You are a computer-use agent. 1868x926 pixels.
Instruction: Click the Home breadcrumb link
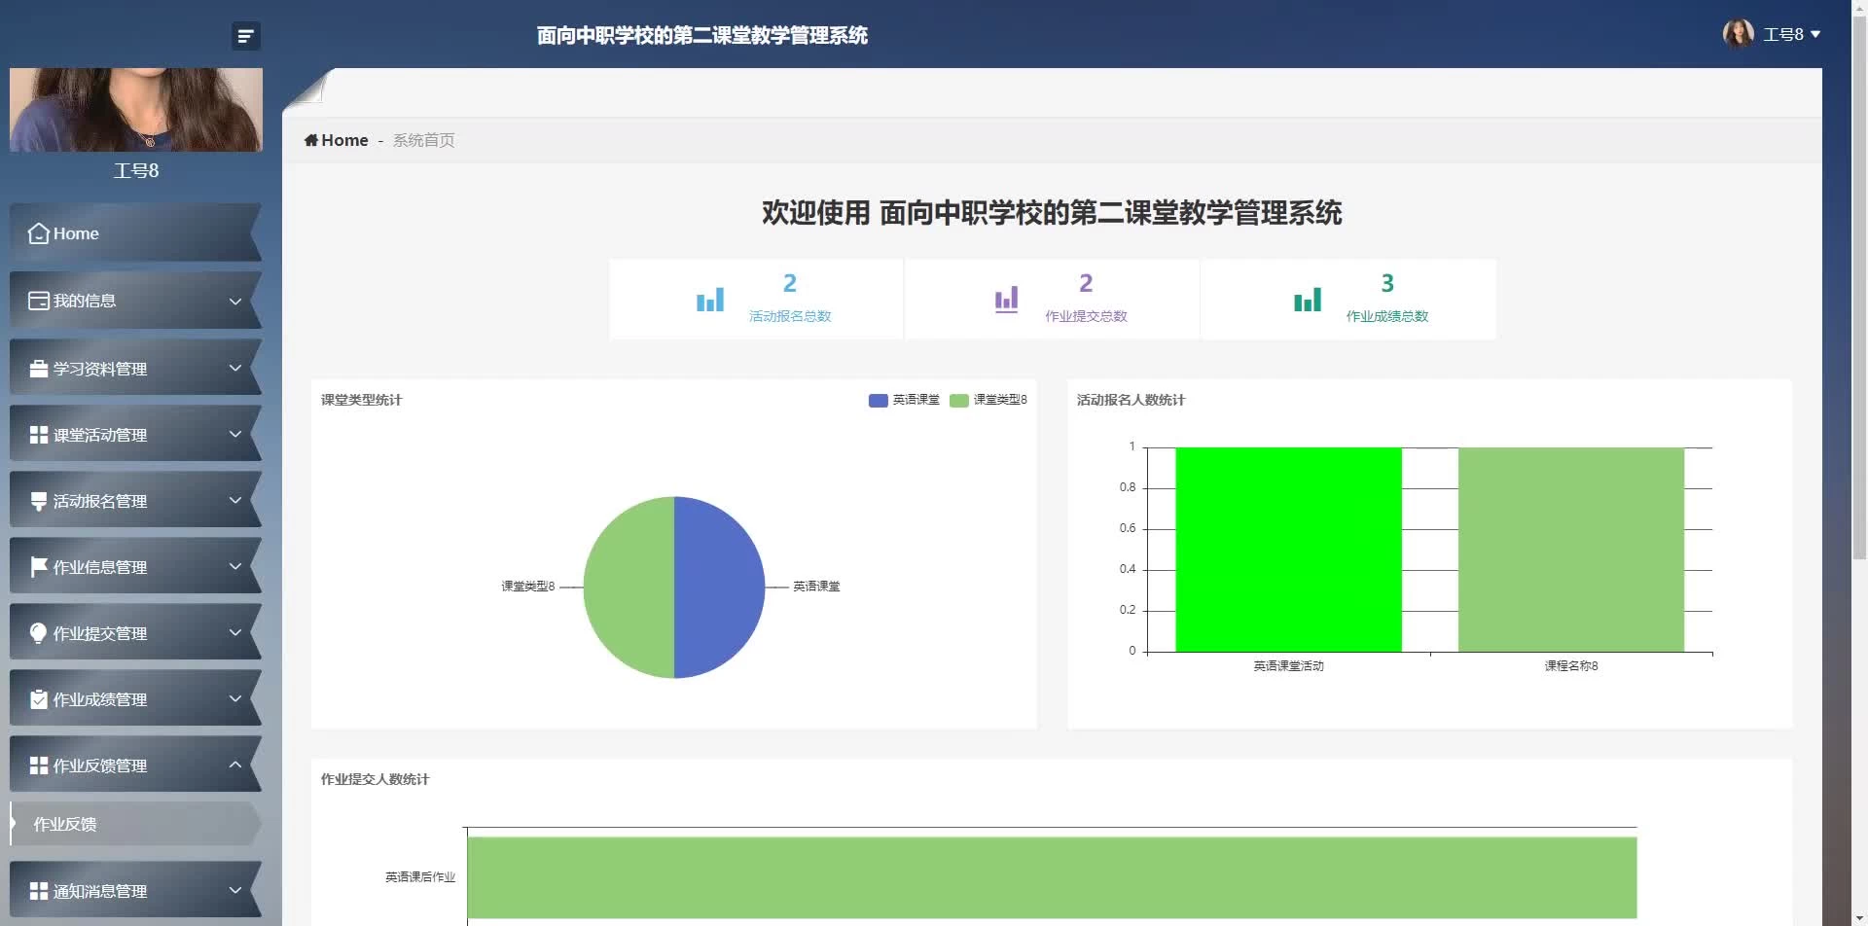pos(337,140)
